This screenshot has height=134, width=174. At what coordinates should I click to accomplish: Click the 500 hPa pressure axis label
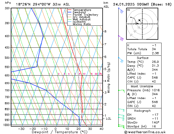(x=7, y=58)
